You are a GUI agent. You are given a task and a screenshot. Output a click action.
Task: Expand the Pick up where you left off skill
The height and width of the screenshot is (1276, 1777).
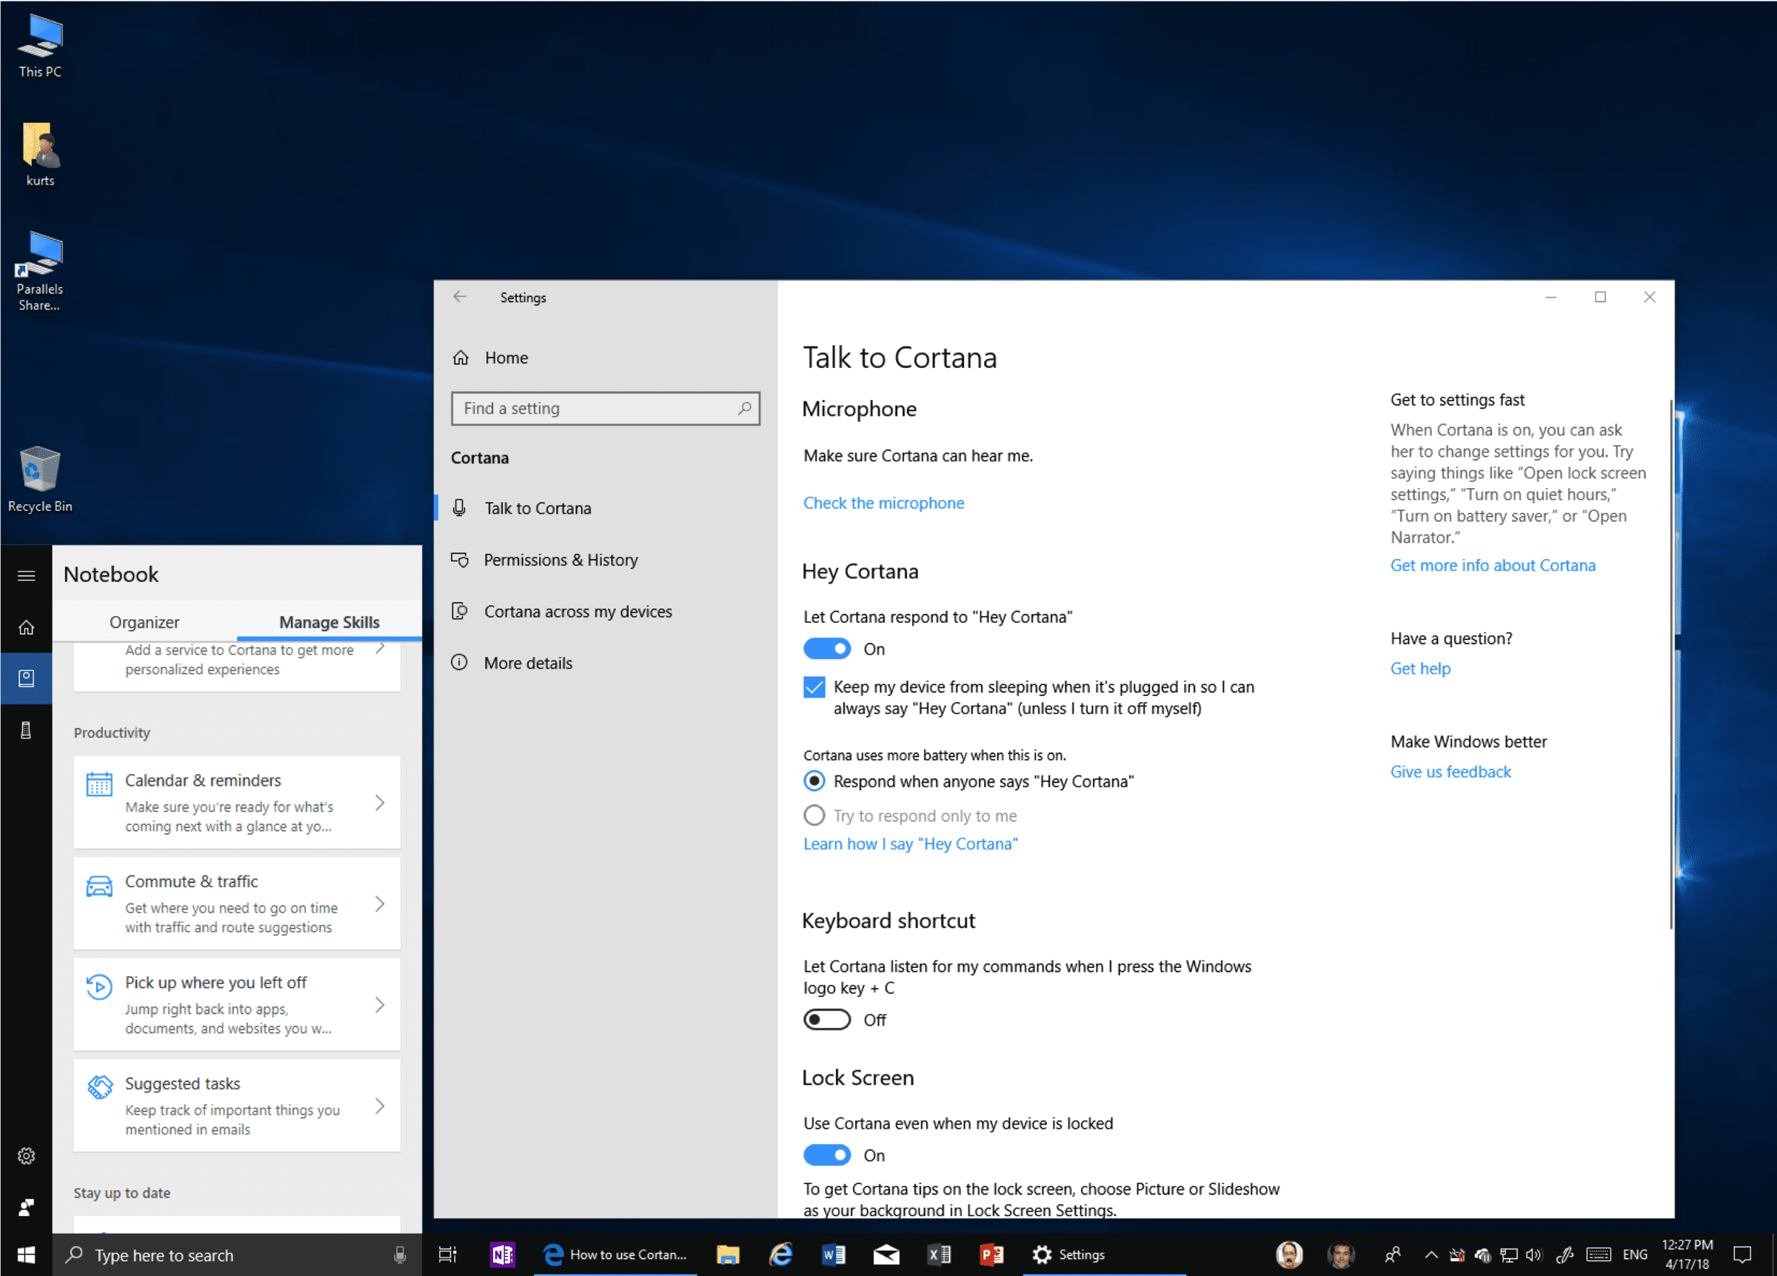coord(380,1005)
